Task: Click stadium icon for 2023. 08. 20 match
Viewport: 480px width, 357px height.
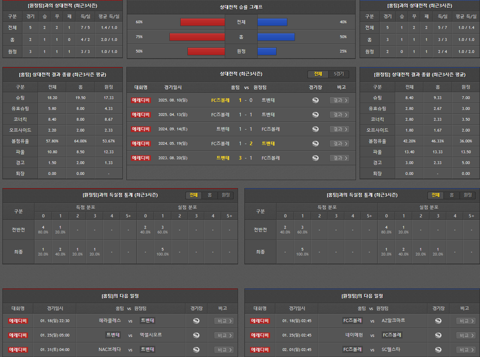Action: coord(315,158)
